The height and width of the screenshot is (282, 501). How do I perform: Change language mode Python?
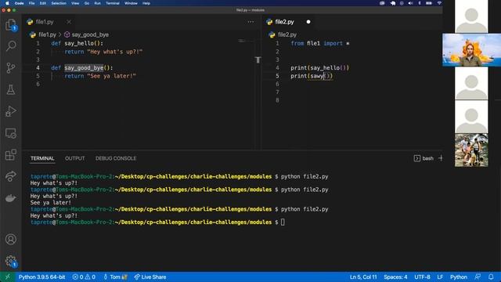459,277
